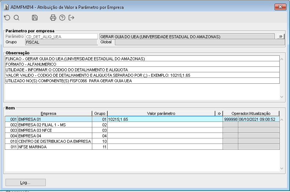Screen dimensions: 290x192
Task: Click operator code 999998
Action: coord(231,119)
